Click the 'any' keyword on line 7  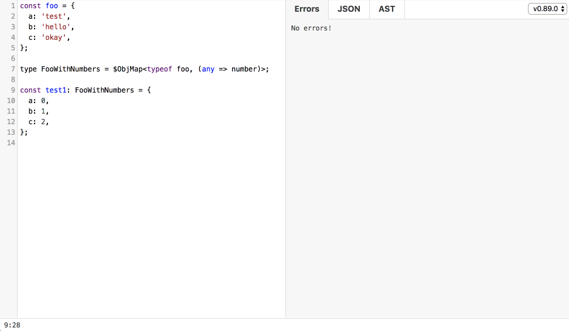(x=208, y=69)
